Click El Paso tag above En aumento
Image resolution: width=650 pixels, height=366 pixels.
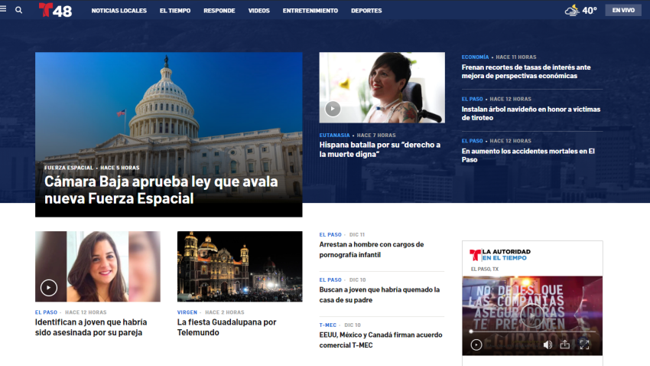472,141
